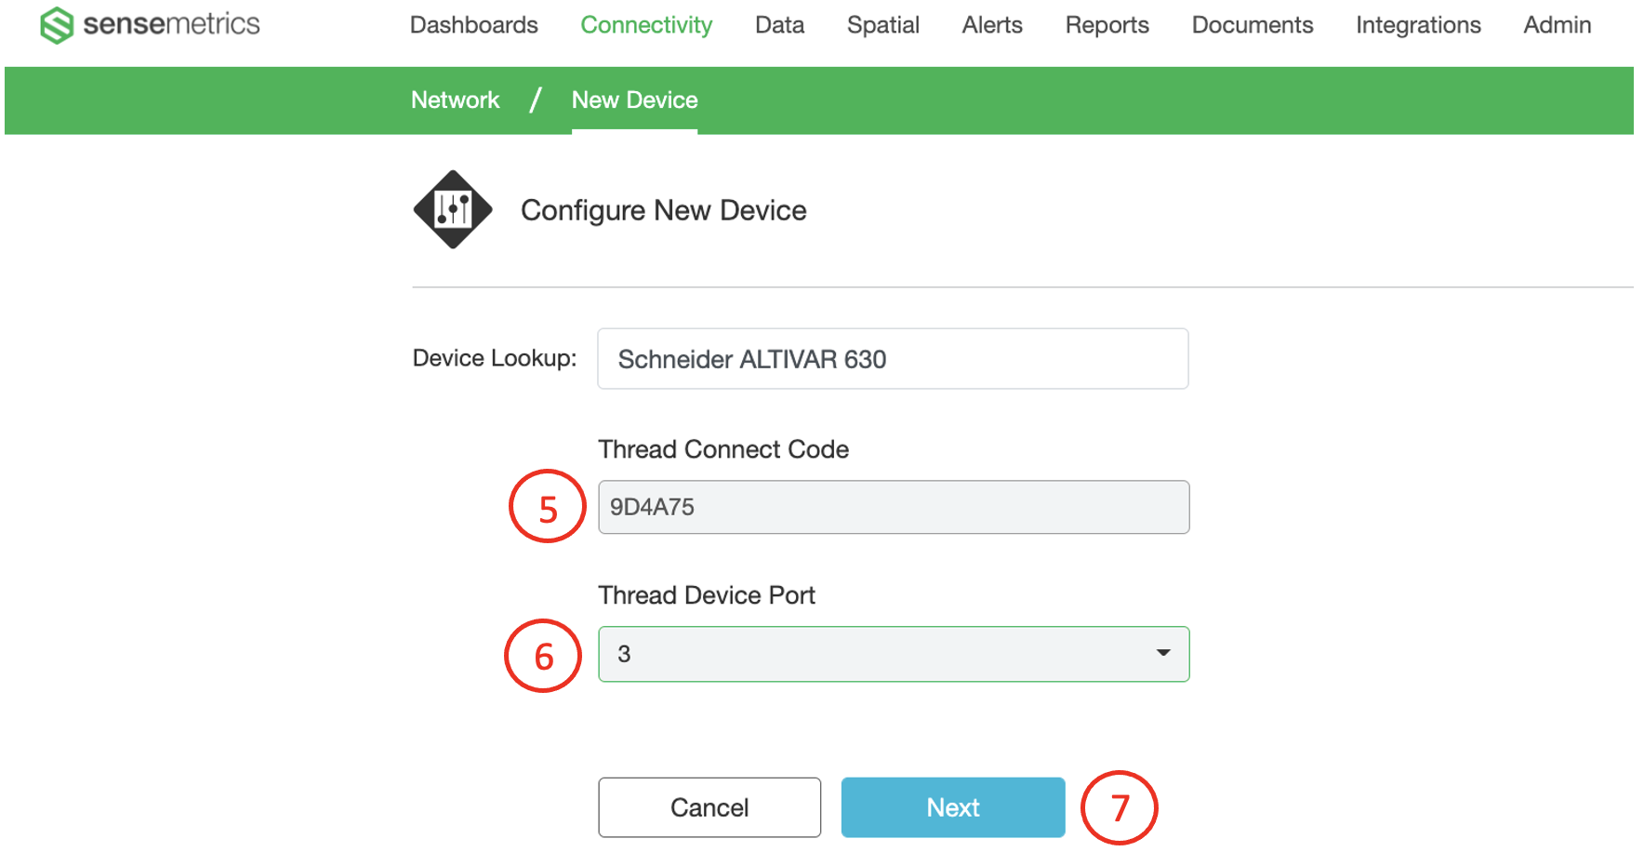Screen dimensions: 1644x865
Task: Click the Thread Device Port label
Action: (707, 595)
